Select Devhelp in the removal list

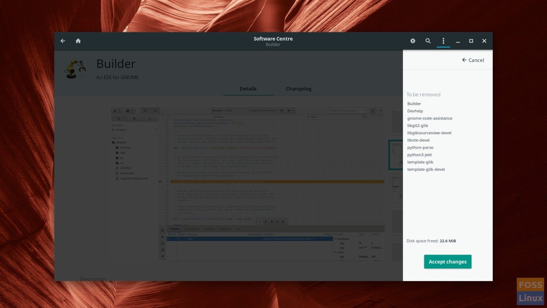(x=415, y=111)
